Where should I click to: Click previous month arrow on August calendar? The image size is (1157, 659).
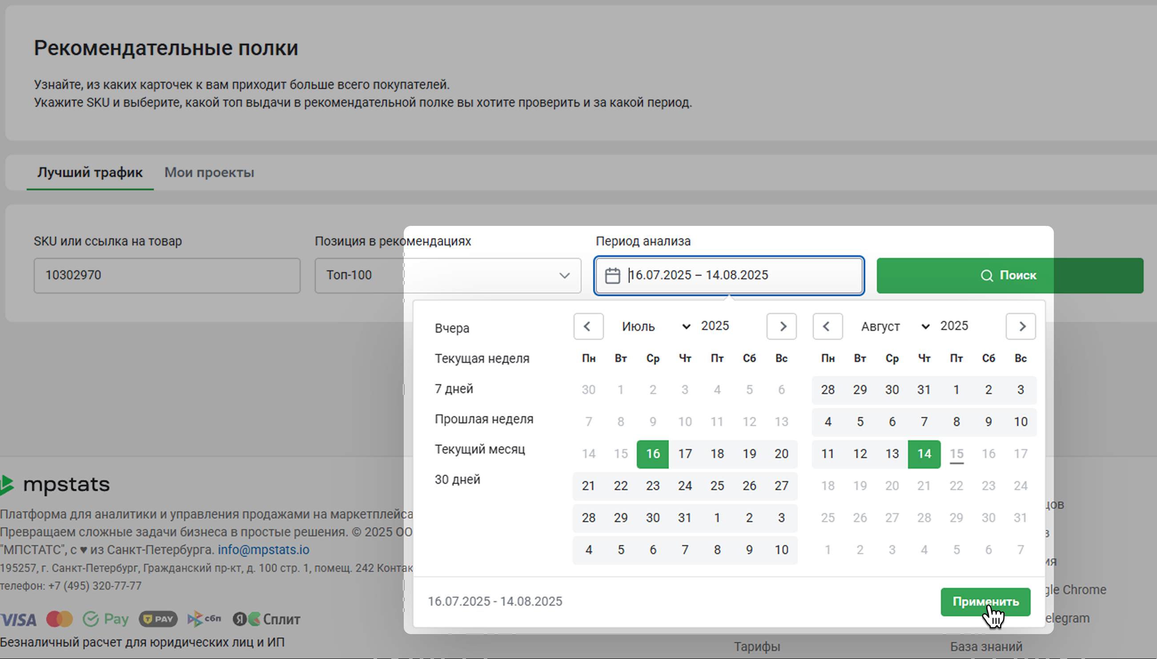click(x=827, y=326)
